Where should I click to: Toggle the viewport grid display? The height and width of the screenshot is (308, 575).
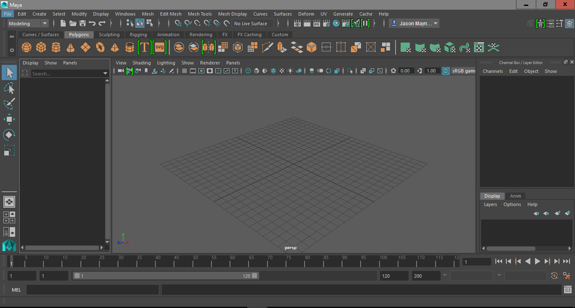[184, 71]
